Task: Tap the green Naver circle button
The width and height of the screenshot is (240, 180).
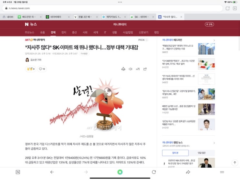Action: (120, 172)
